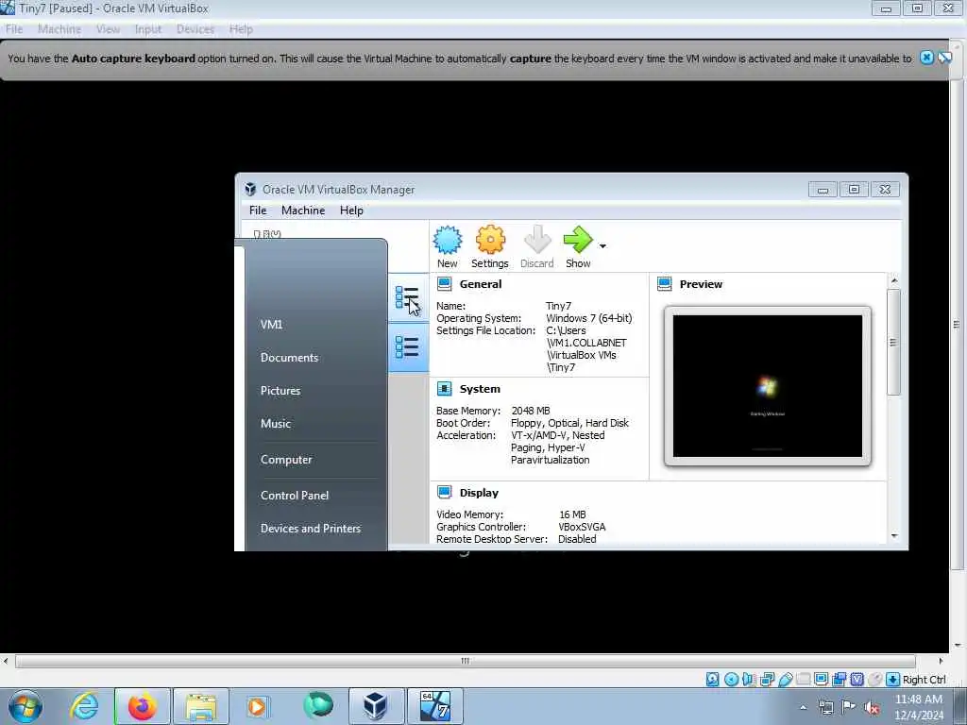Open Windows Media Player from taskbar
967x725 pixels.
point(257,706)
